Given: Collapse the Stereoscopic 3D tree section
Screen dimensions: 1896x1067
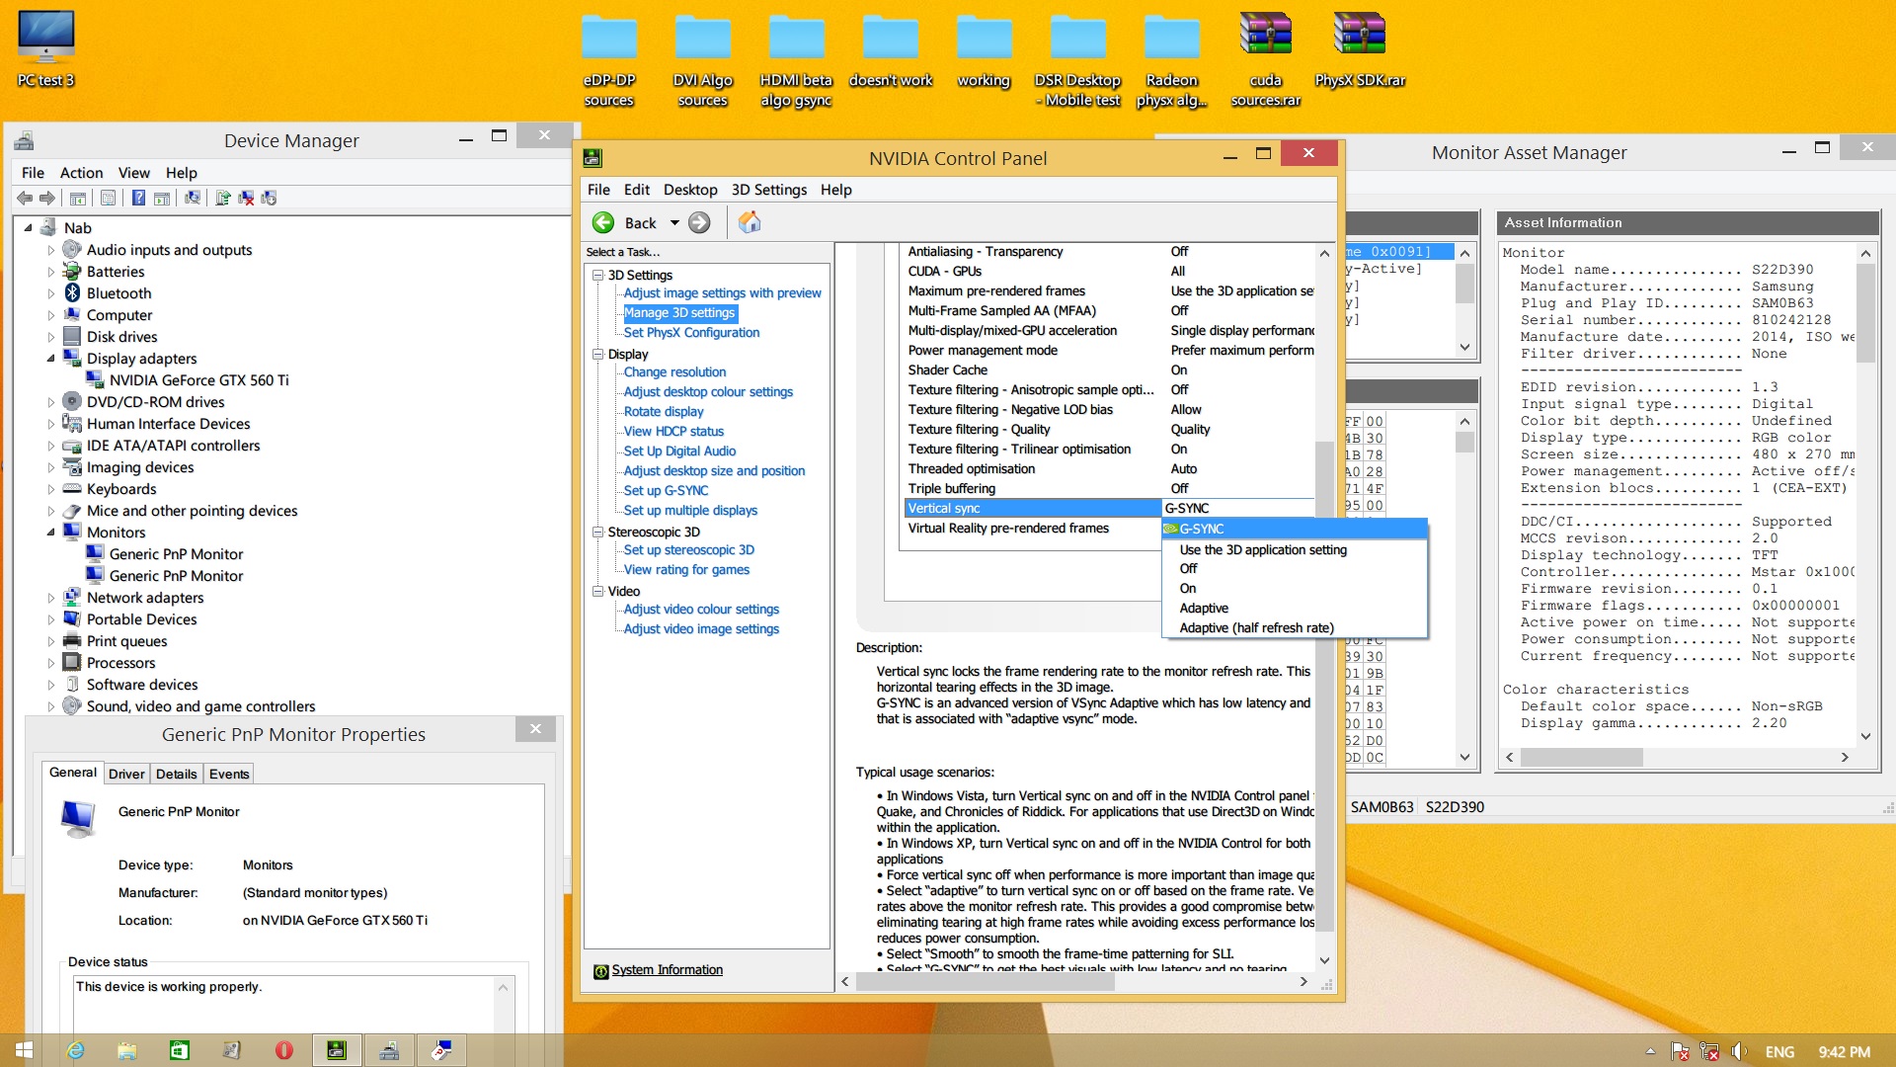Looking at the screenshot, I should pyautogui.click(x=597, y=532).
